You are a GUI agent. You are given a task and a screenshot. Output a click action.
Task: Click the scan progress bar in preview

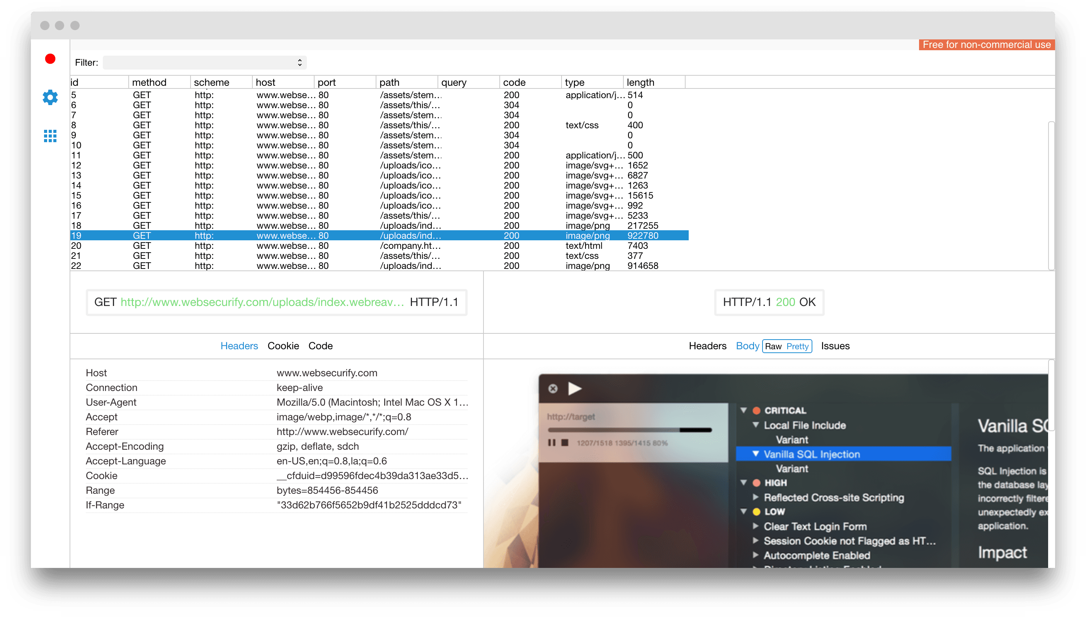tap(629, 430)
